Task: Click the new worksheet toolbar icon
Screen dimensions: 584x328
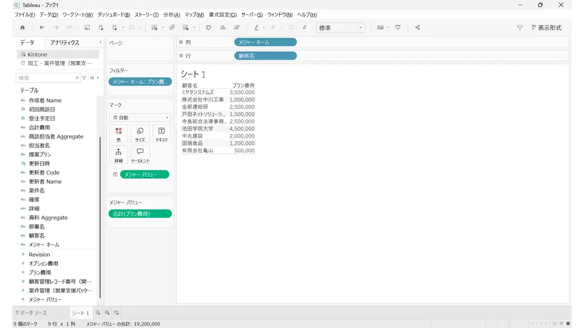Action: [x=154, y=28]
